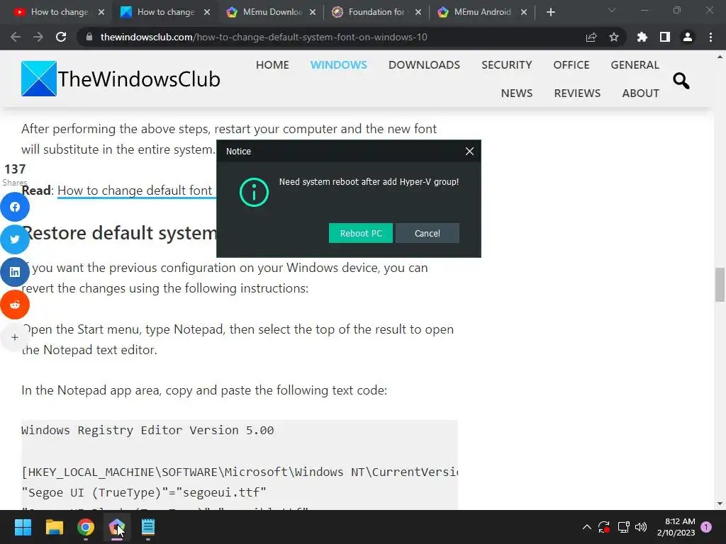Open the SECURITY menu item

[x=506, y=64]
